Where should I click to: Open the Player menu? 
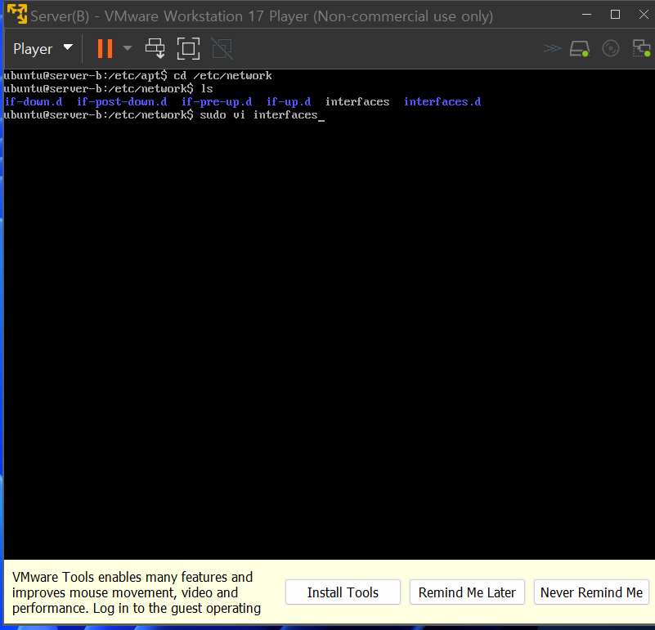(x=43, y=49)
